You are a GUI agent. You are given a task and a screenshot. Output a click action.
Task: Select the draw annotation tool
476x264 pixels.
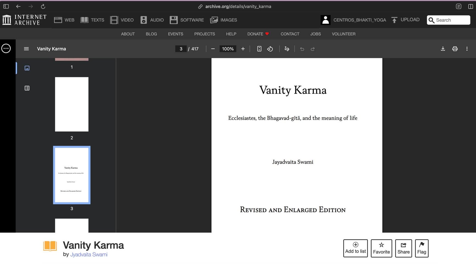[x=287, y=49]
